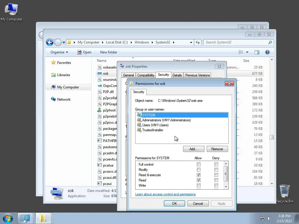Open Learn about access control link
The height and width of the screenshot is (224, 299).
point(165,194)
